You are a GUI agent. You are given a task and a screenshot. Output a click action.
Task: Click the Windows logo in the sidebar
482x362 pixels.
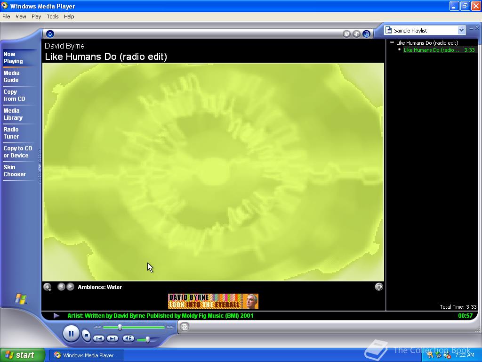click(21, 298)
